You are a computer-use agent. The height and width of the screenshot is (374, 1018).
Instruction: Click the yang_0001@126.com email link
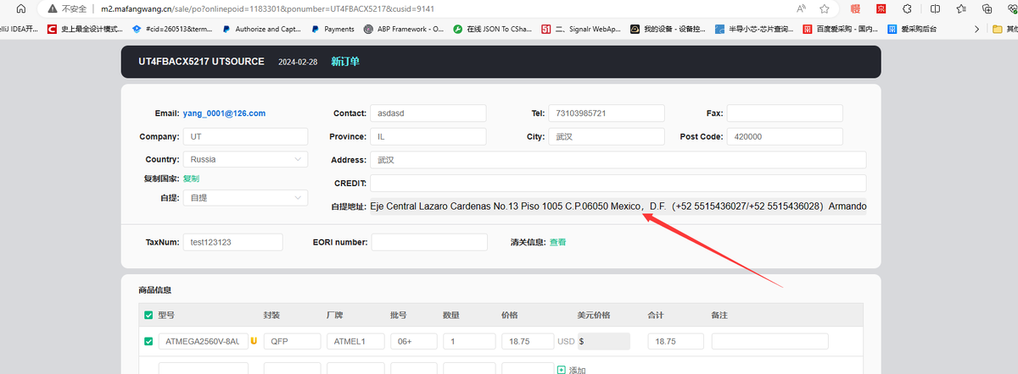(224, 113)
